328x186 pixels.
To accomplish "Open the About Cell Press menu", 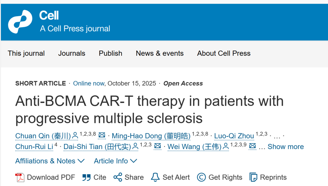I will tap(224, 53).
